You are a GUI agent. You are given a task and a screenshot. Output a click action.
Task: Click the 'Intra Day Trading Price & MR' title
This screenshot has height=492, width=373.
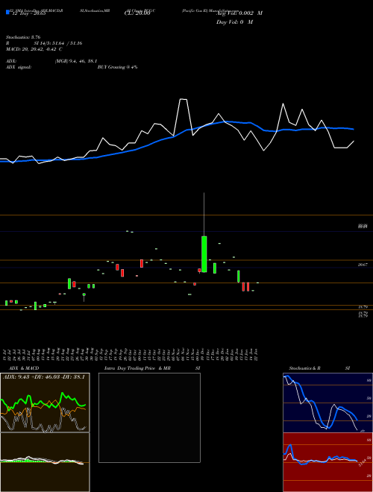(x=137, y=368)
